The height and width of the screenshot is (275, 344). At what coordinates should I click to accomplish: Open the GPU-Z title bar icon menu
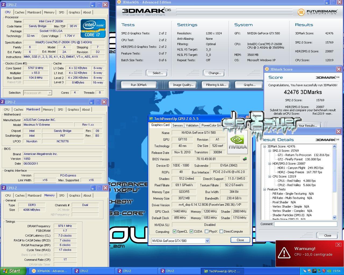coord(151,118)
